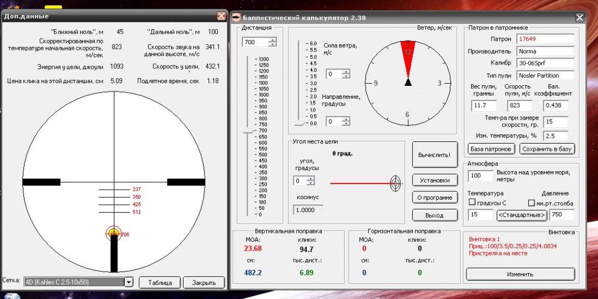The image size is (598, 299).
Task: Click the Таблица button
Action: (x=160, y=282)
